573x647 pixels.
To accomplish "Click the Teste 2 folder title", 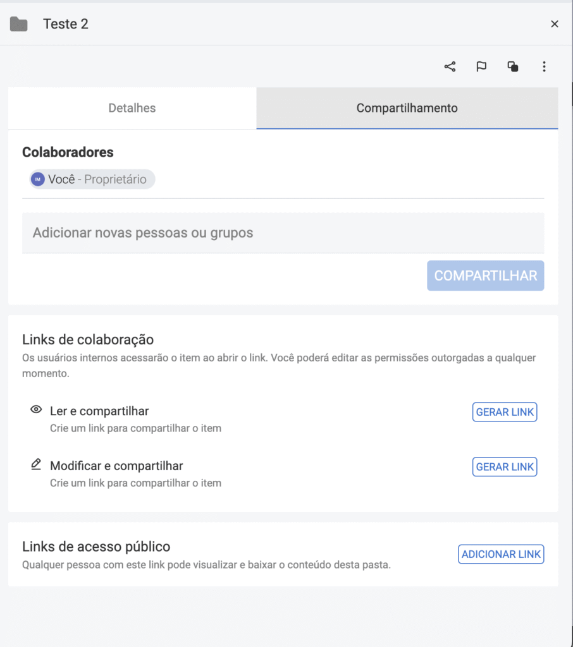I will pyautogui.click(x=66, y=24).
